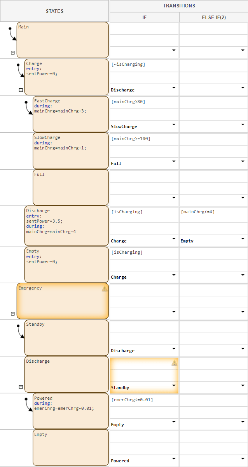Collapse the Main state hierarchy

point(12,53)
